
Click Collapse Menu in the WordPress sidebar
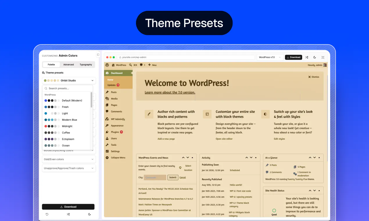[118, 158]
